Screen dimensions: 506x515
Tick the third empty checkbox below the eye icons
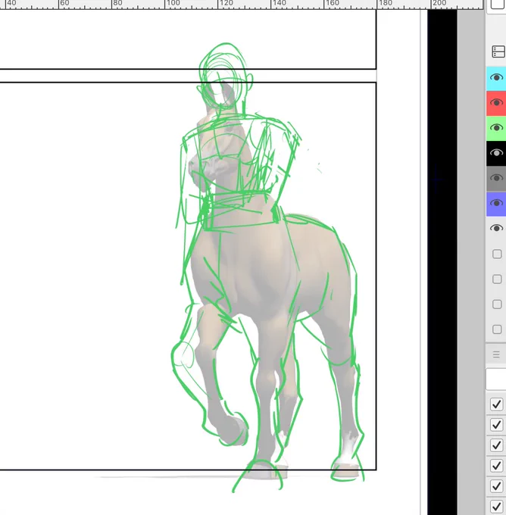pyautogui.click(x=497, y=304)
